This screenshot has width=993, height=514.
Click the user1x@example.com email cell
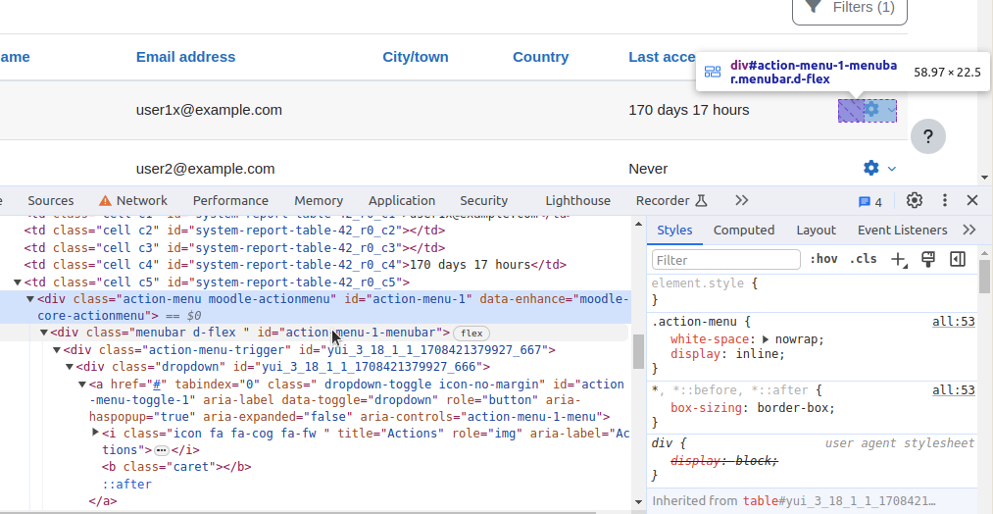coord(209,110)
